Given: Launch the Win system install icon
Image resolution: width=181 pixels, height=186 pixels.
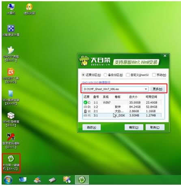Looking at the screenshot, I should click(11, 98).
